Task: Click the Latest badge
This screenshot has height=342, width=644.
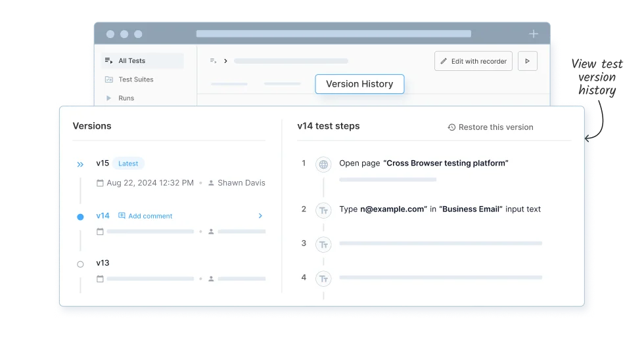Action: coord(128,163)
